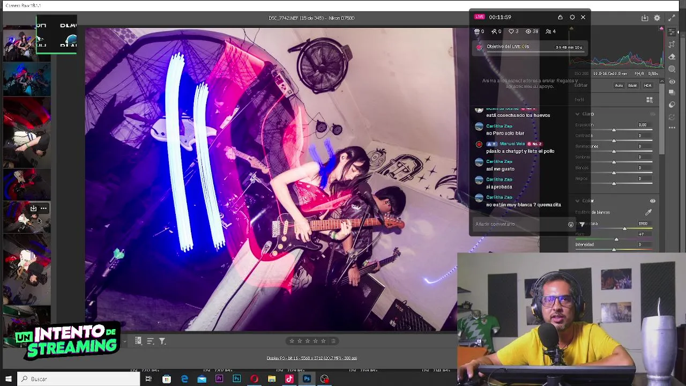The image size is (686, 386).
Task: Click the Camera Raw right panel scrollbar
Action: (x=662, y=118)
